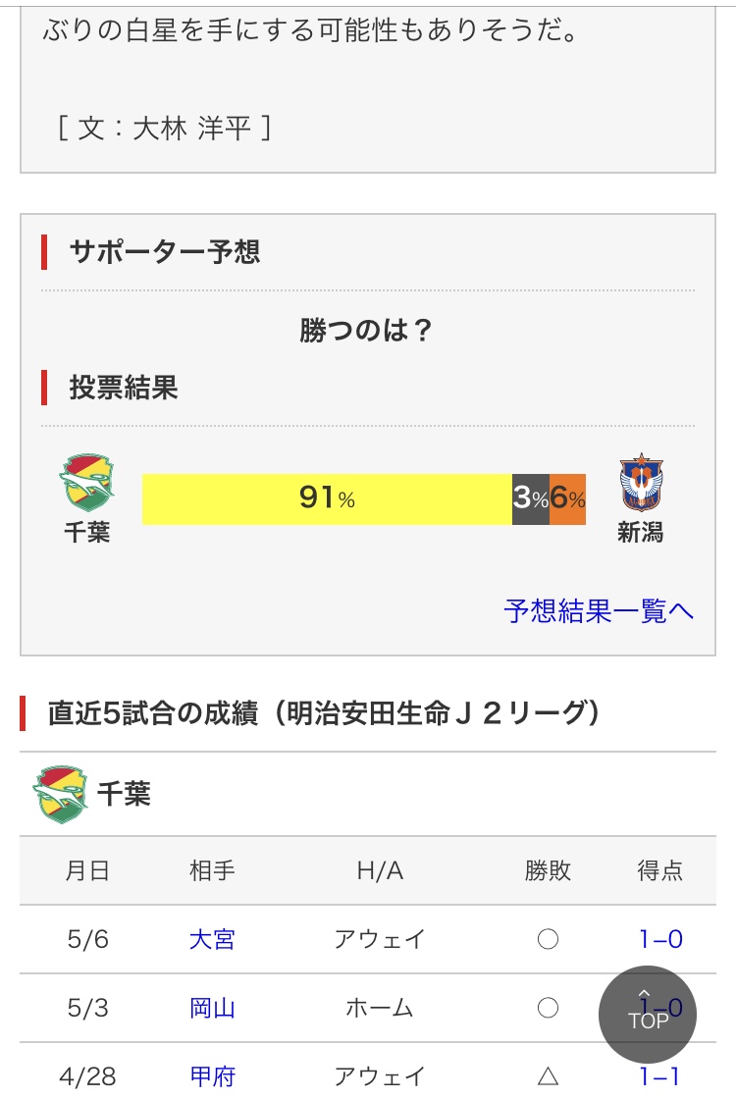Open the 甲府 opponent link

212,1075
